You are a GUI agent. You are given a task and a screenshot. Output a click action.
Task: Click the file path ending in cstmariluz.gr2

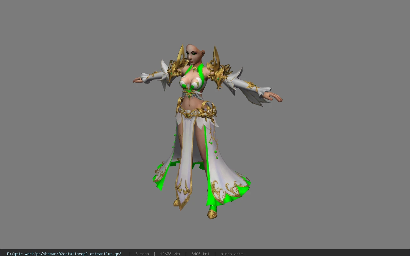64,254
